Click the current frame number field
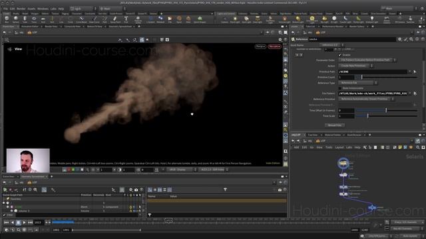426x239 pixels. [x=39, y=222]
